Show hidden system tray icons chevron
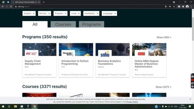 pos(160,106)
